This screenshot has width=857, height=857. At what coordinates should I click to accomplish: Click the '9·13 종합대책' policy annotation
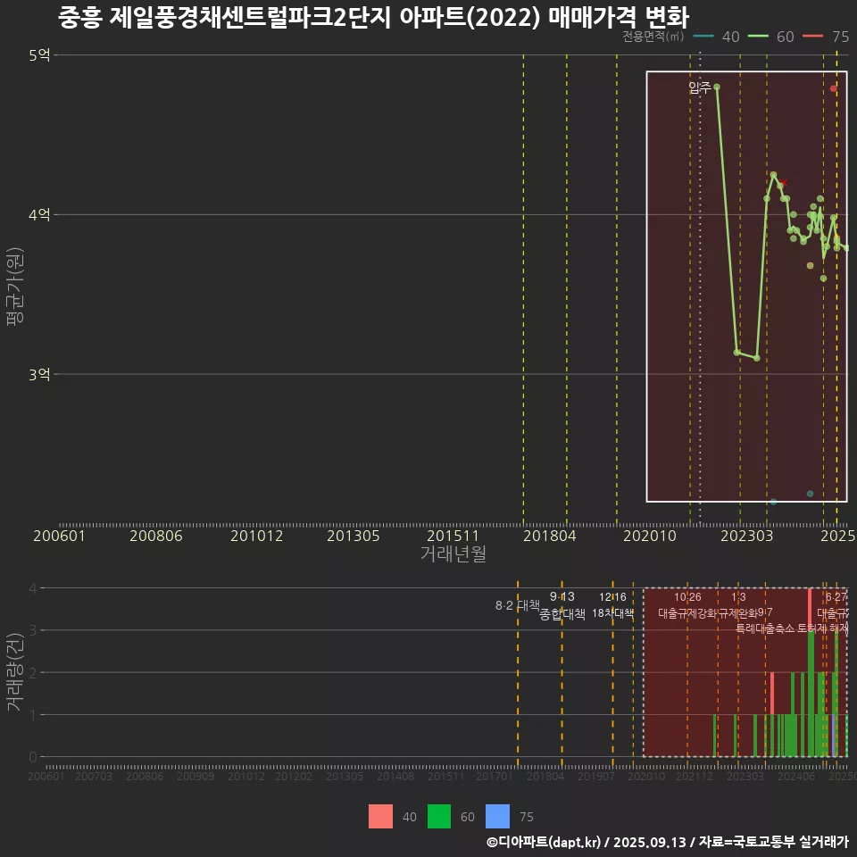562,605
